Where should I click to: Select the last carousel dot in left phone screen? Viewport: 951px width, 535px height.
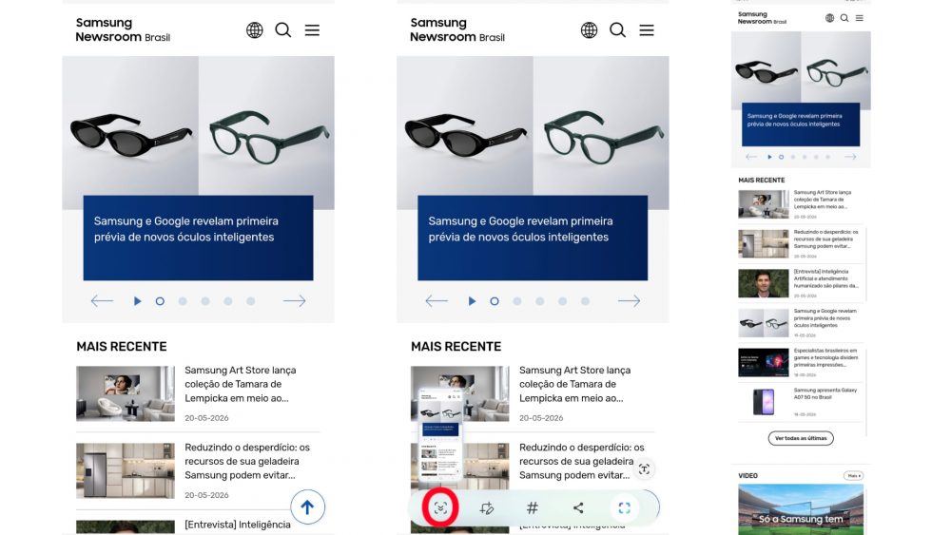point(250,300)
